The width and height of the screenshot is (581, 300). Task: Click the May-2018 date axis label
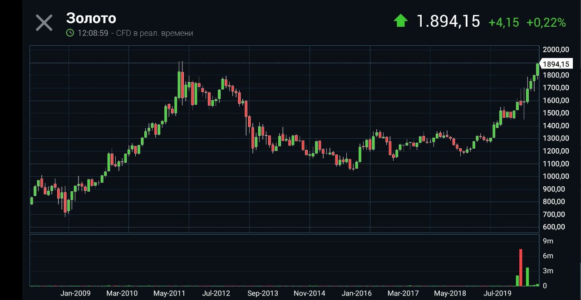[450, 293]
